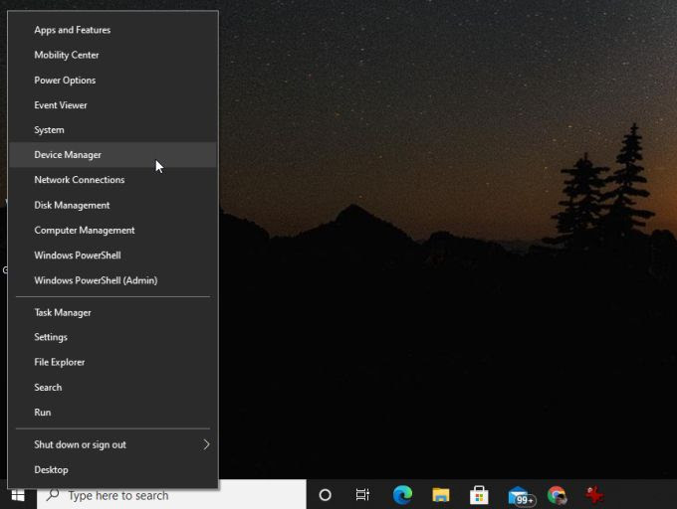Click the 'Type here to search' box

click(x=169, y=495)
